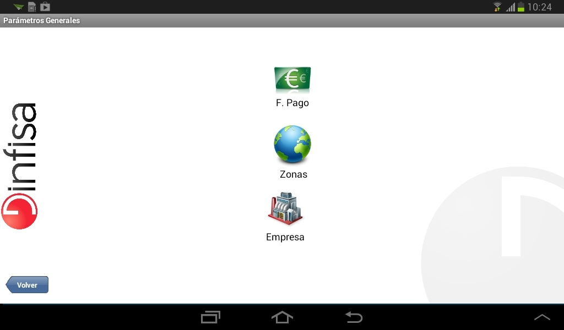Viewport: 564px width, 330px height.
Task: Tap the battery status icon
Action: coord(521,7)
